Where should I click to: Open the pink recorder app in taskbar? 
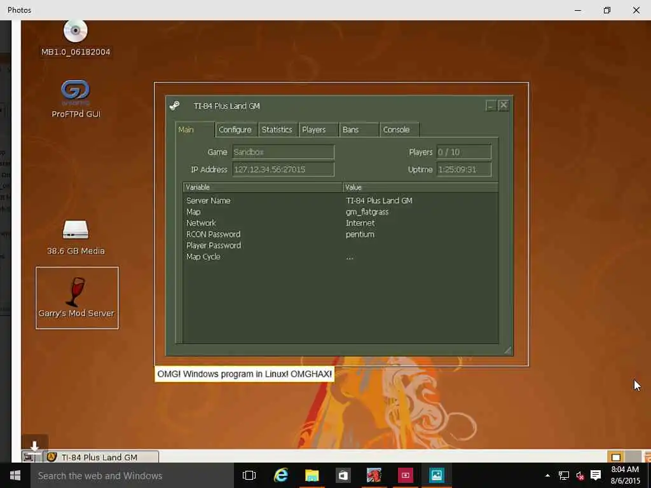click(405, 475)
